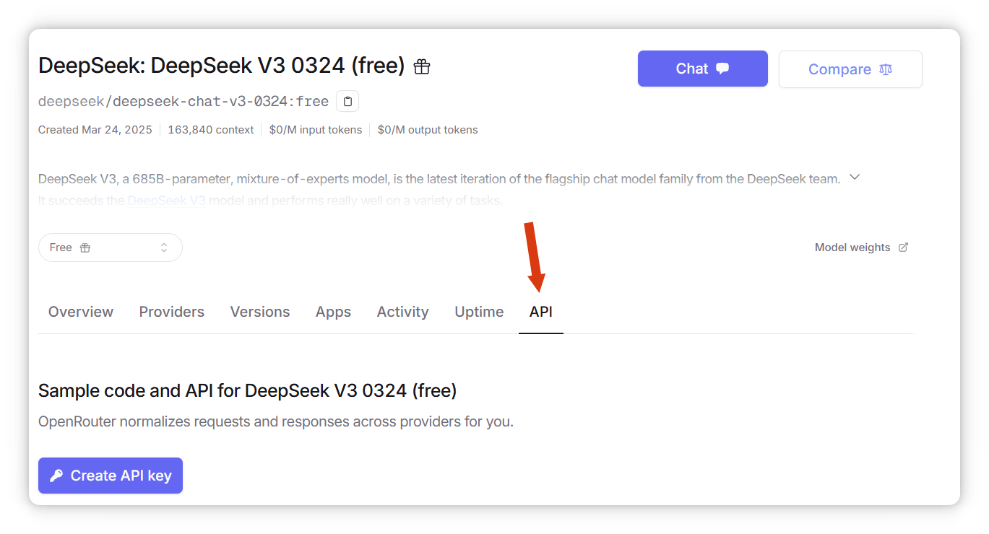Follow the DeepSeek V3 link in description

167,201
